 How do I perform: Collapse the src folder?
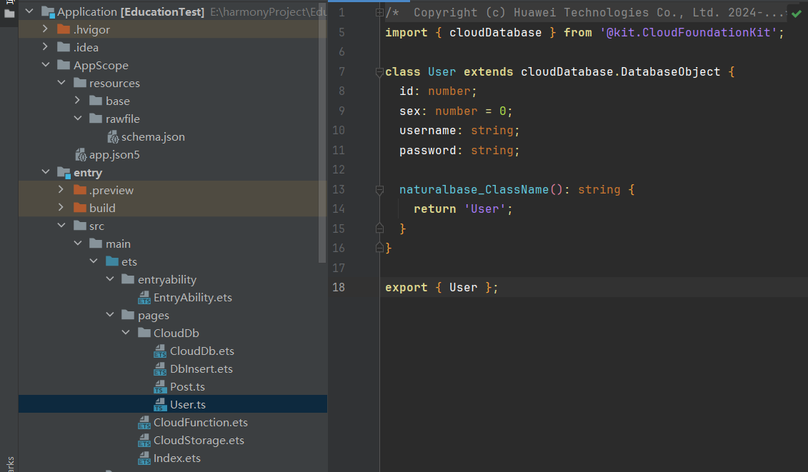pos(62,225)
